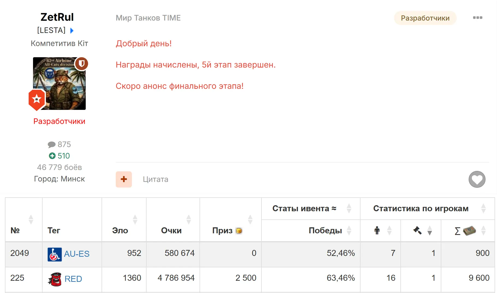497x293 pixels.
Task: Sort by the hammer icon column
Action: point(430,231)
